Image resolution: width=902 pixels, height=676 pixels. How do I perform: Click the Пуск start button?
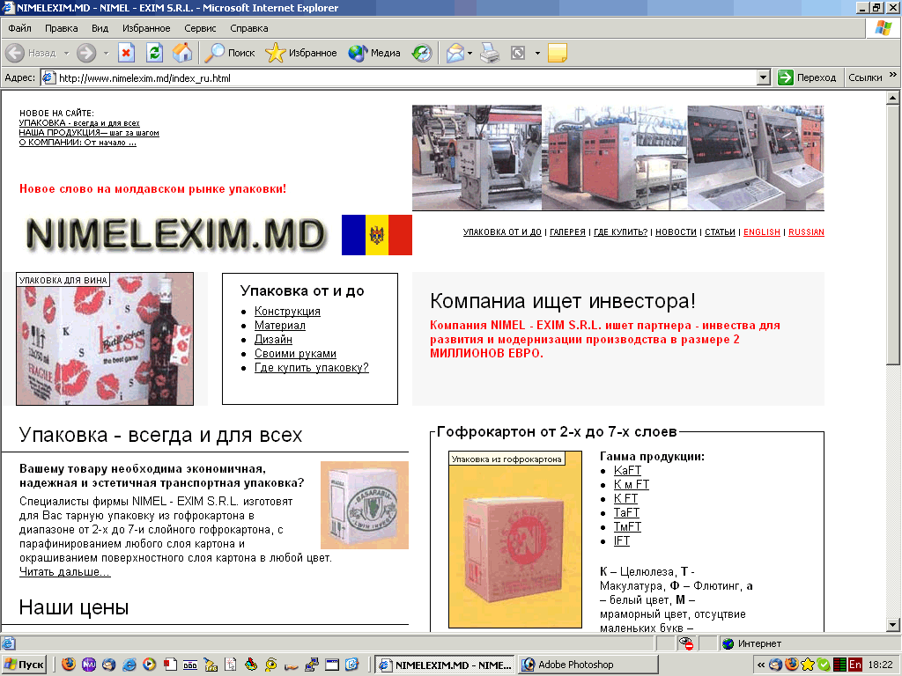coord(25,665)
